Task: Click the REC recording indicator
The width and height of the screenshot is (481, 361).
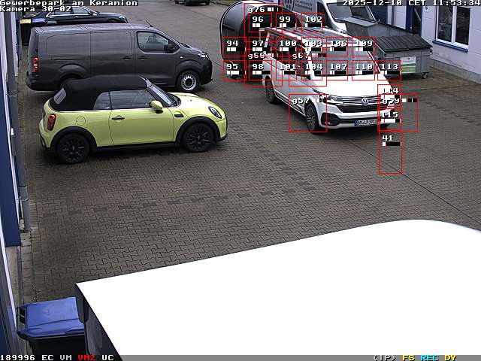Action: pyautogui.click(x=429, y=357)
